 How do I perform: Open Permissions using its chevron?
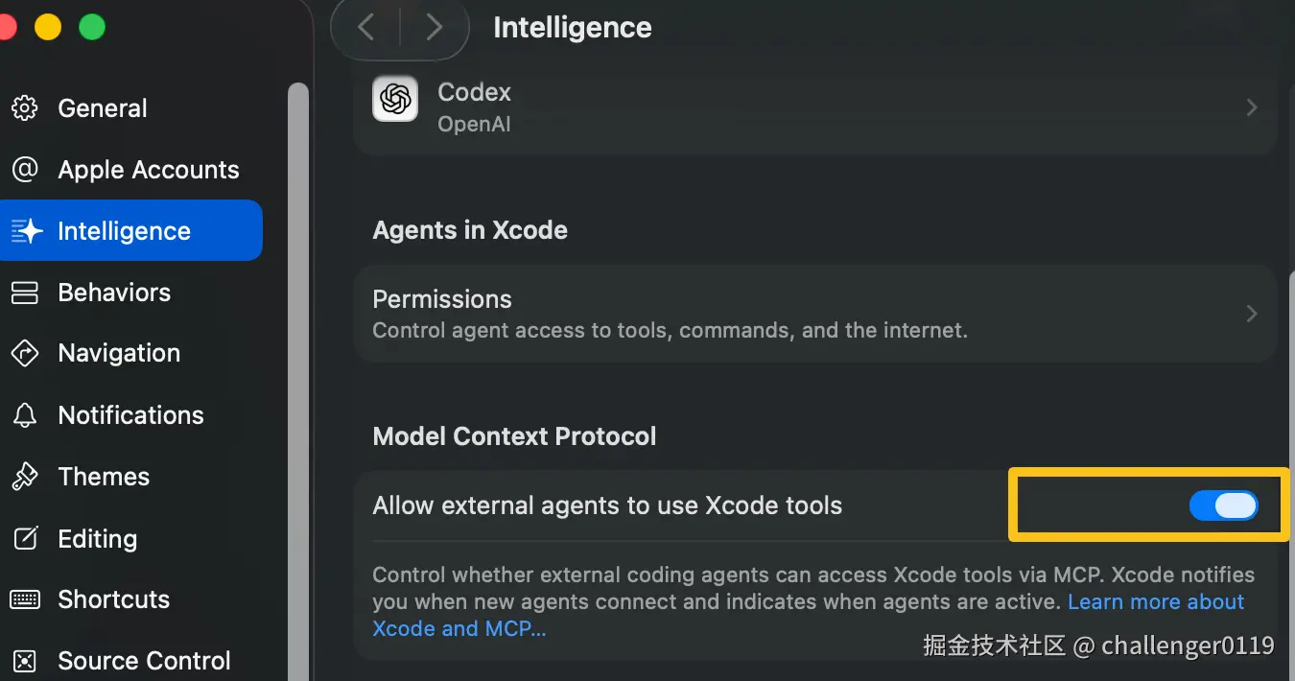tap(1251, 314)
